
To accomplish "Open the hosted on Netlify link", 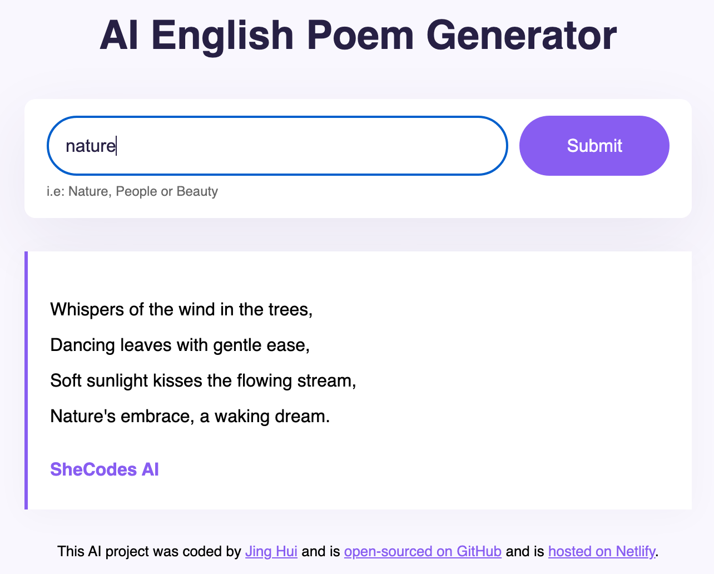I will pyautogui.click(x=601, y=551).
